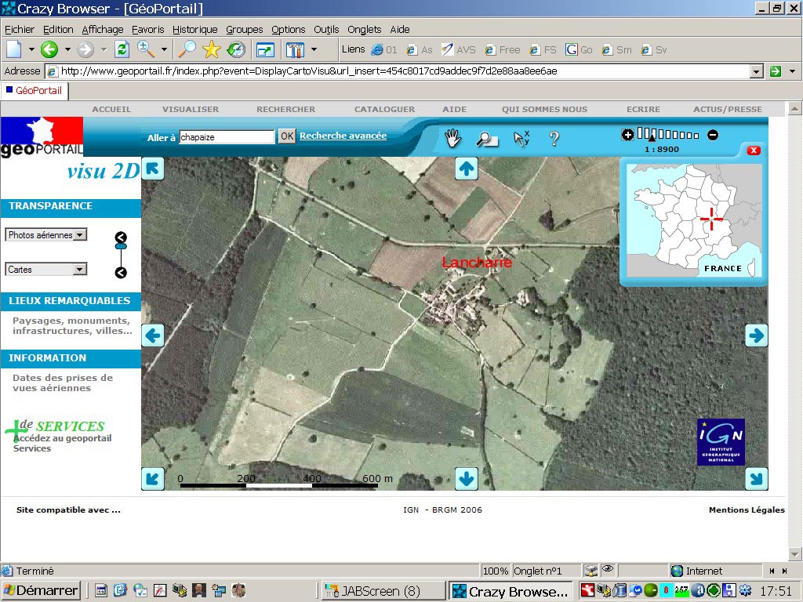803x602 pixels.
Task: Click the browser address URL field
Action: pyautogui.click(x=398, y=71)
